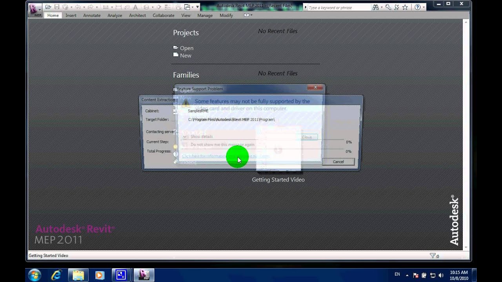Click the volume speaker tray icon
Image resolution: width=502 pixels, height=282 pixels.
pos(441,275)
